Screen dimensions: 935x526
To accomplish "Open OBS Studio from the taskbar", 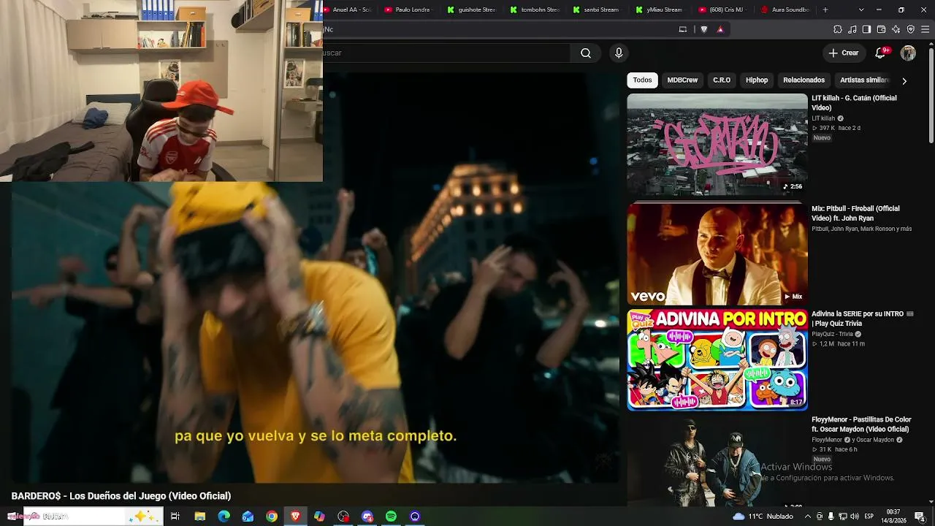I will click(x=343, y=517).
